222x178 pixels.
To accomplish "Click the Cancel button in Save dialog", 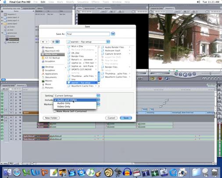I will [x=111, y=118].
